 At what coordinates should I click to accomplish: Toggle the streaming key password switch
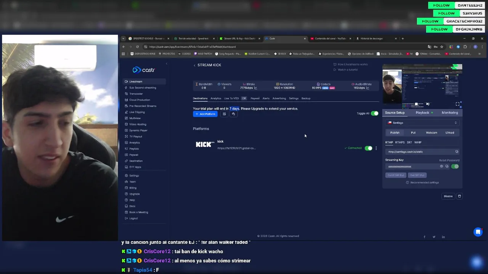coord(455,166)
